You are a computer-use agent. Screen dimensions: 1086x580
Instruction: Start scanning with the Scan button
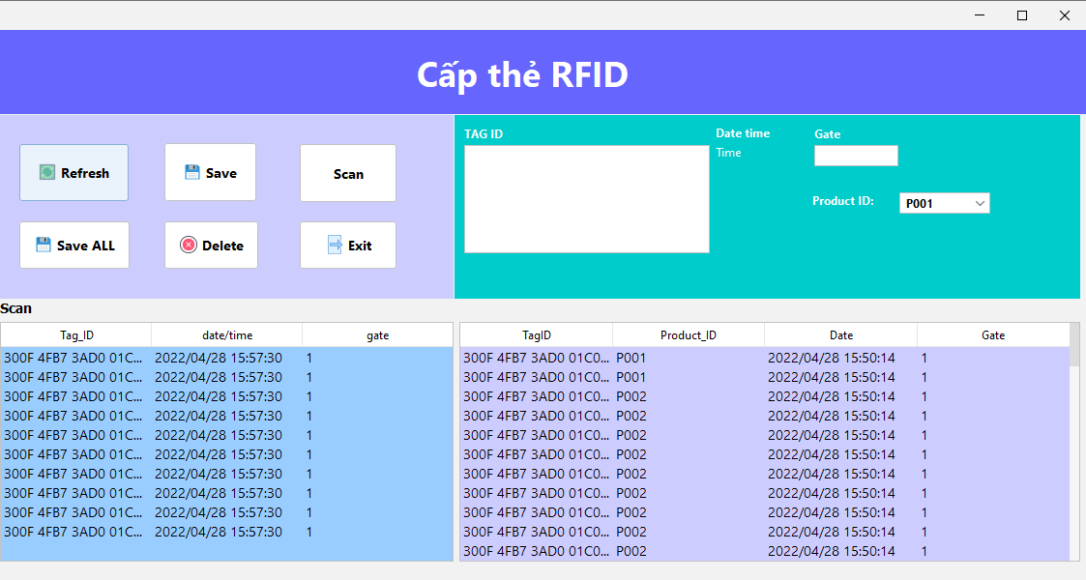pyautogui.click(x=348, y=173)
